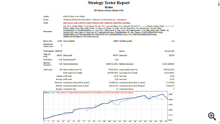This screenshot has width=220, height=124.
Task: Click the '5.90' average profit trade value
Action: (116, 79)
